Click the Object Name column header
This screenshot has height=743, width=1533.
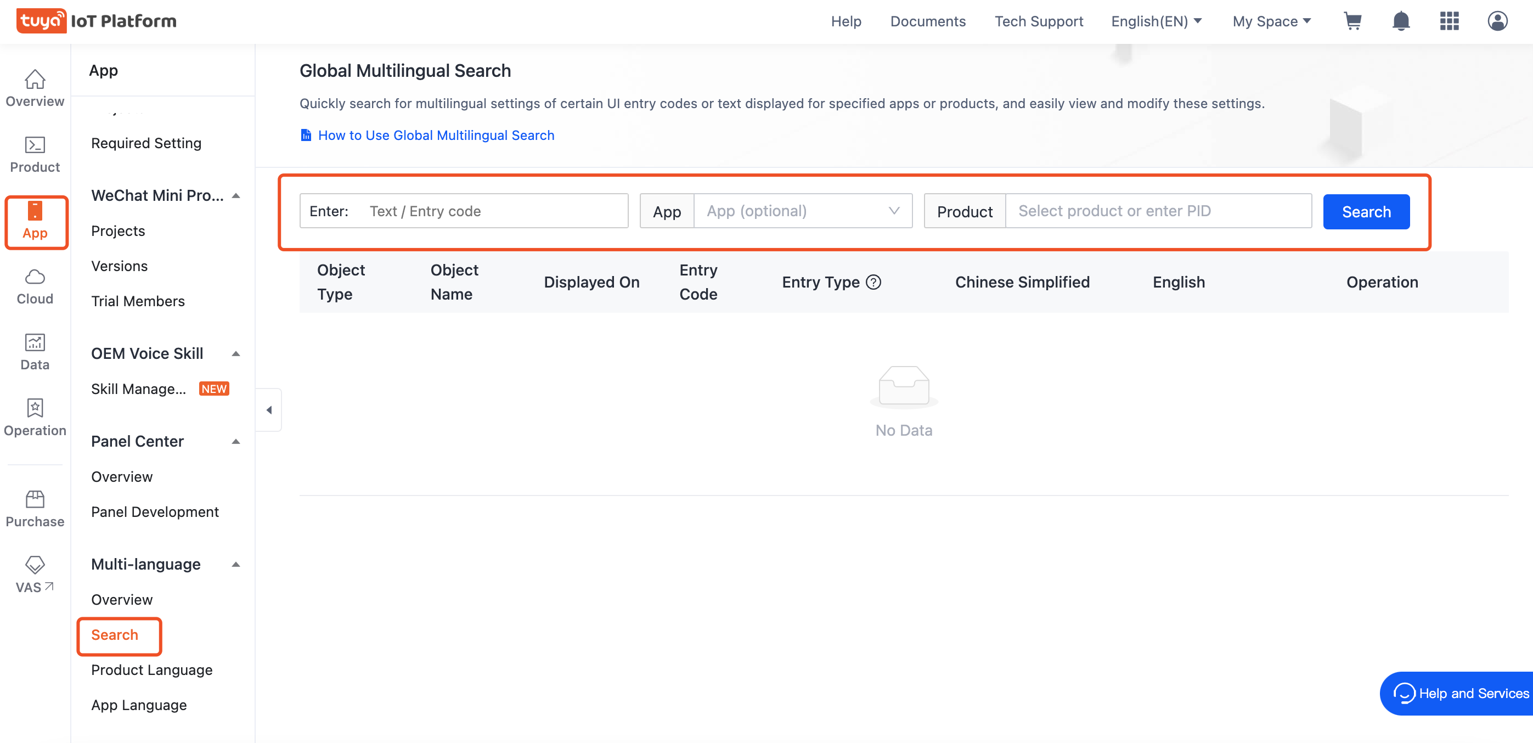454,282
